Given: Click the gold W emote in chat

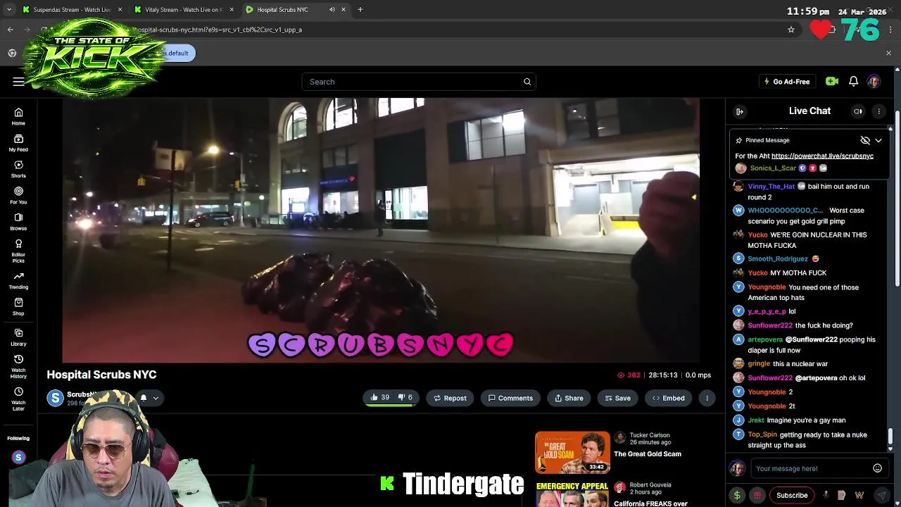Looking at the screenshot, I should tap(859, 495).
